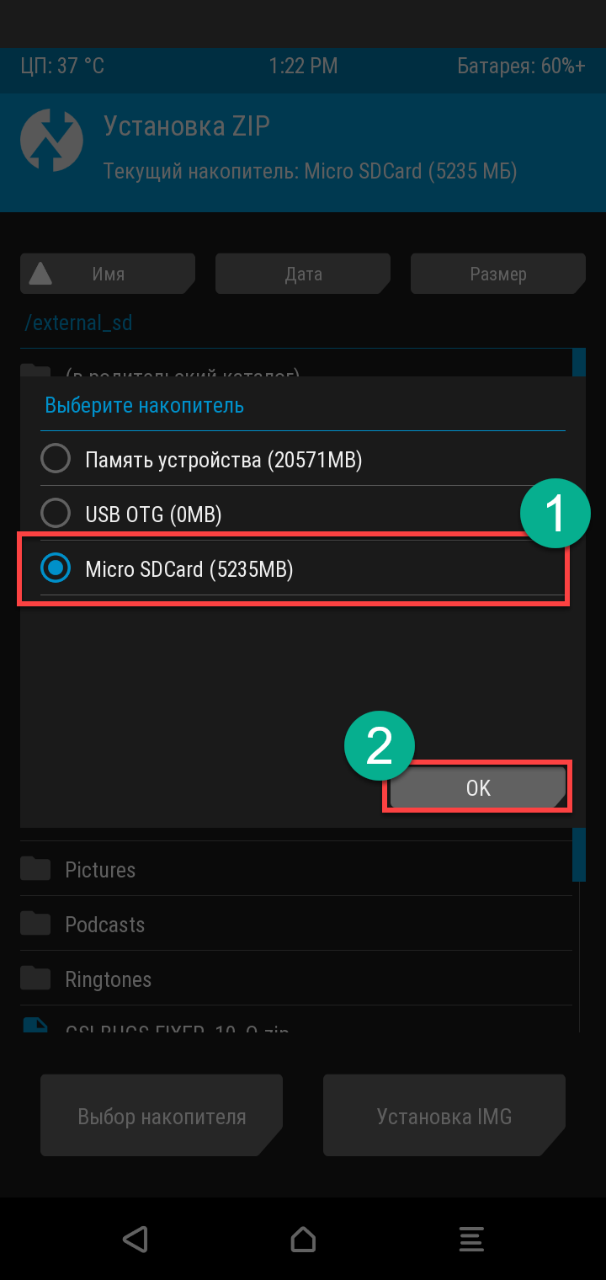Tap the ascending sort triangle on Имя

[40, 274]
